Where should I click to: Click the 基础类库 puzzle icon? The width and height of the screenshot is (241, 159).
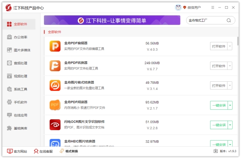pyautogui.click(x=9, y=128)
